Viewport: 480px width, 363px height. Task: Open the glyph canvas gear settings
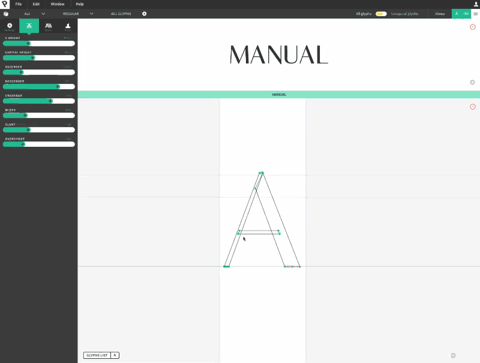click(x=453, y=355)
